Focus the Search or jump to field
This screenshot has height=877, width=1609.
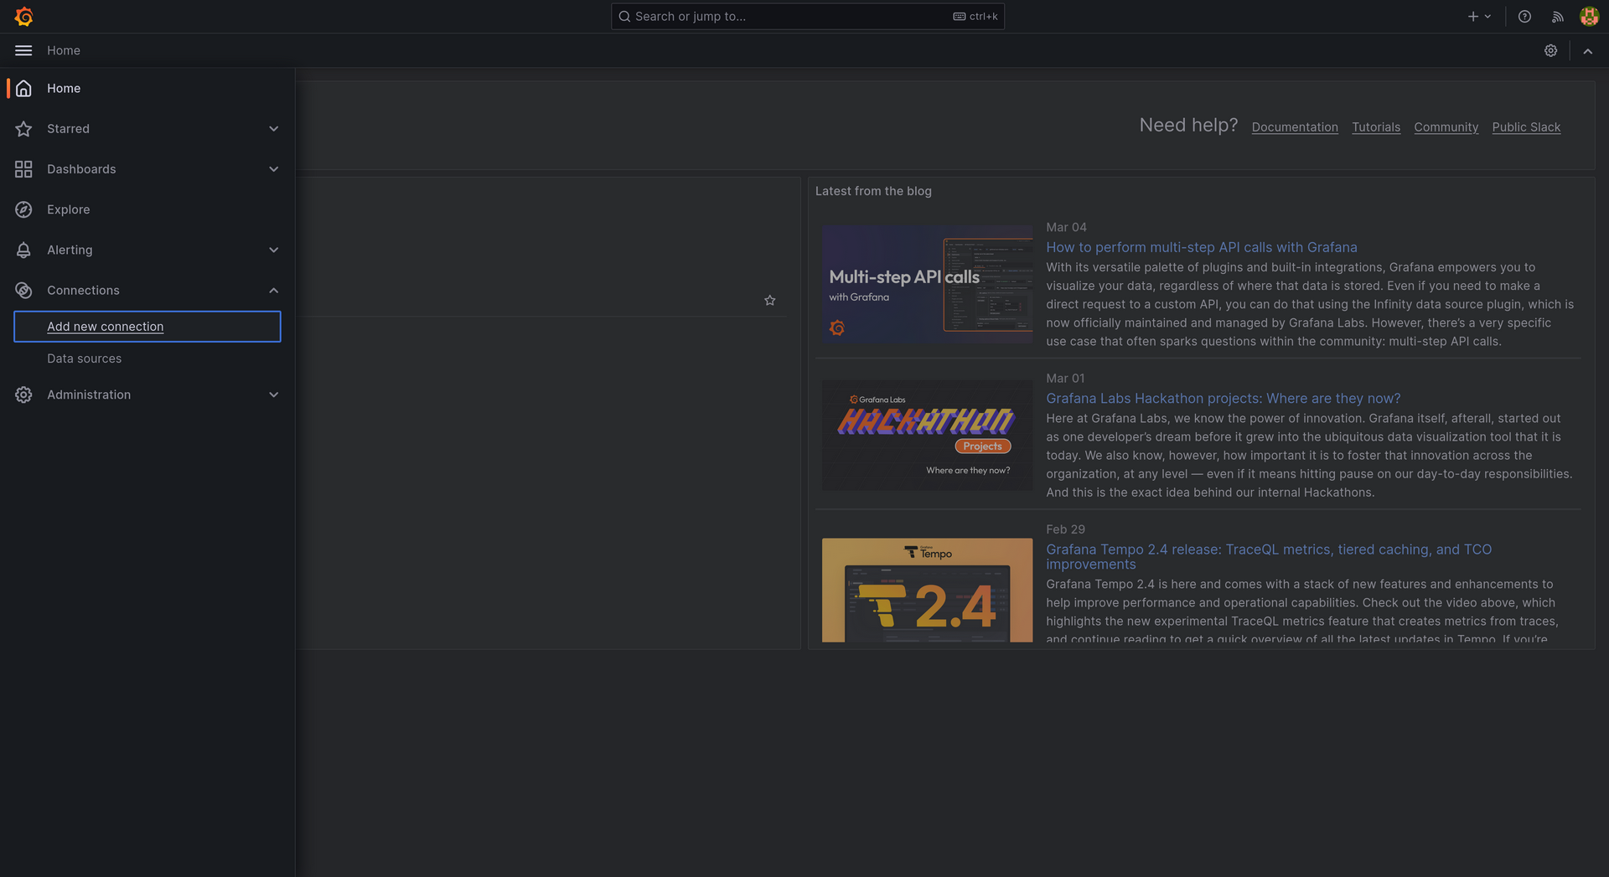tap(807, 16)
